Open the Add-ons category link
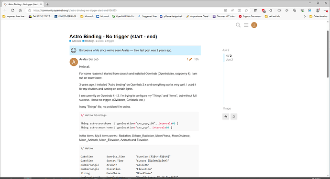Image resolution: width=330 pixels, height=179 pixels. click(75, 41)
